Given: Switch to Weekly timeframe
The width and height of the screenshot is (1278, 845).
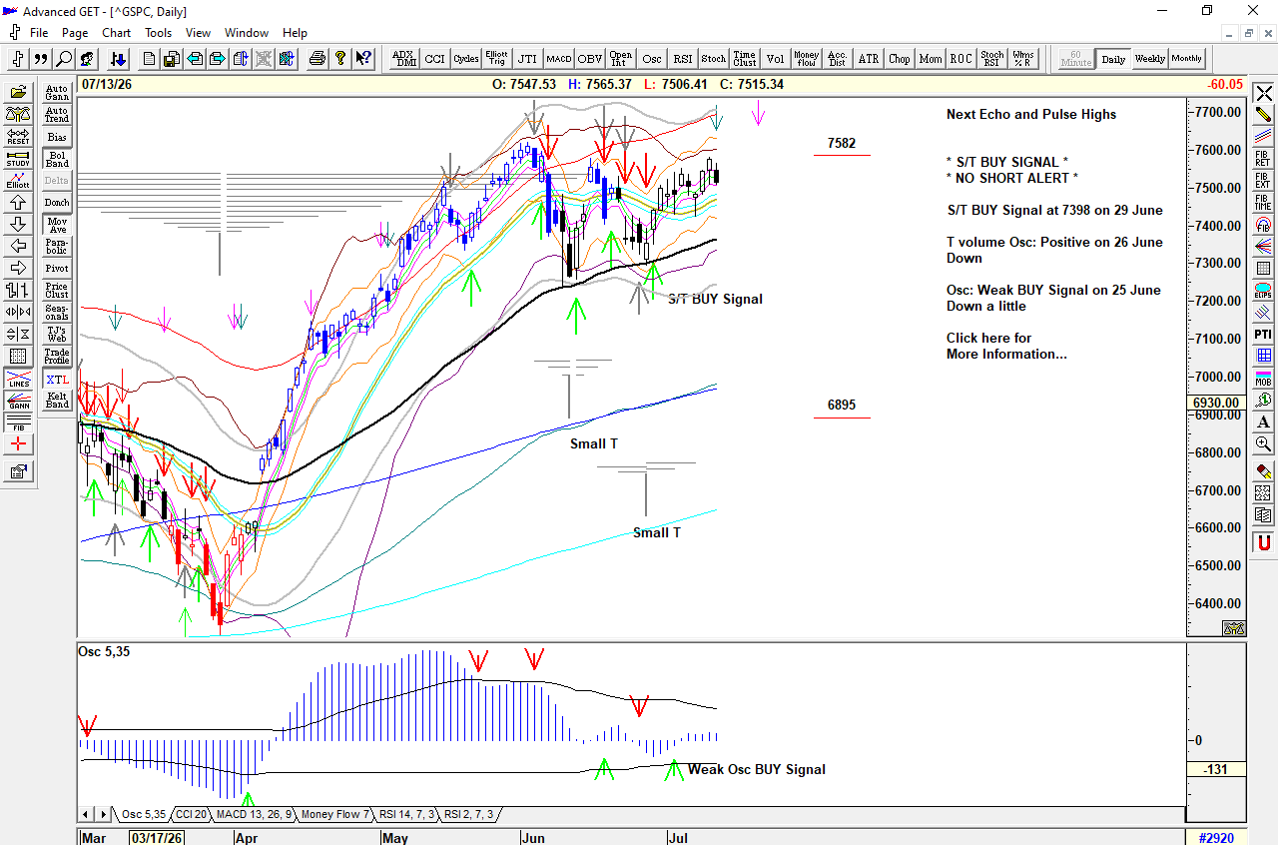Looking at the screenshot, I should coord(1149,59).
